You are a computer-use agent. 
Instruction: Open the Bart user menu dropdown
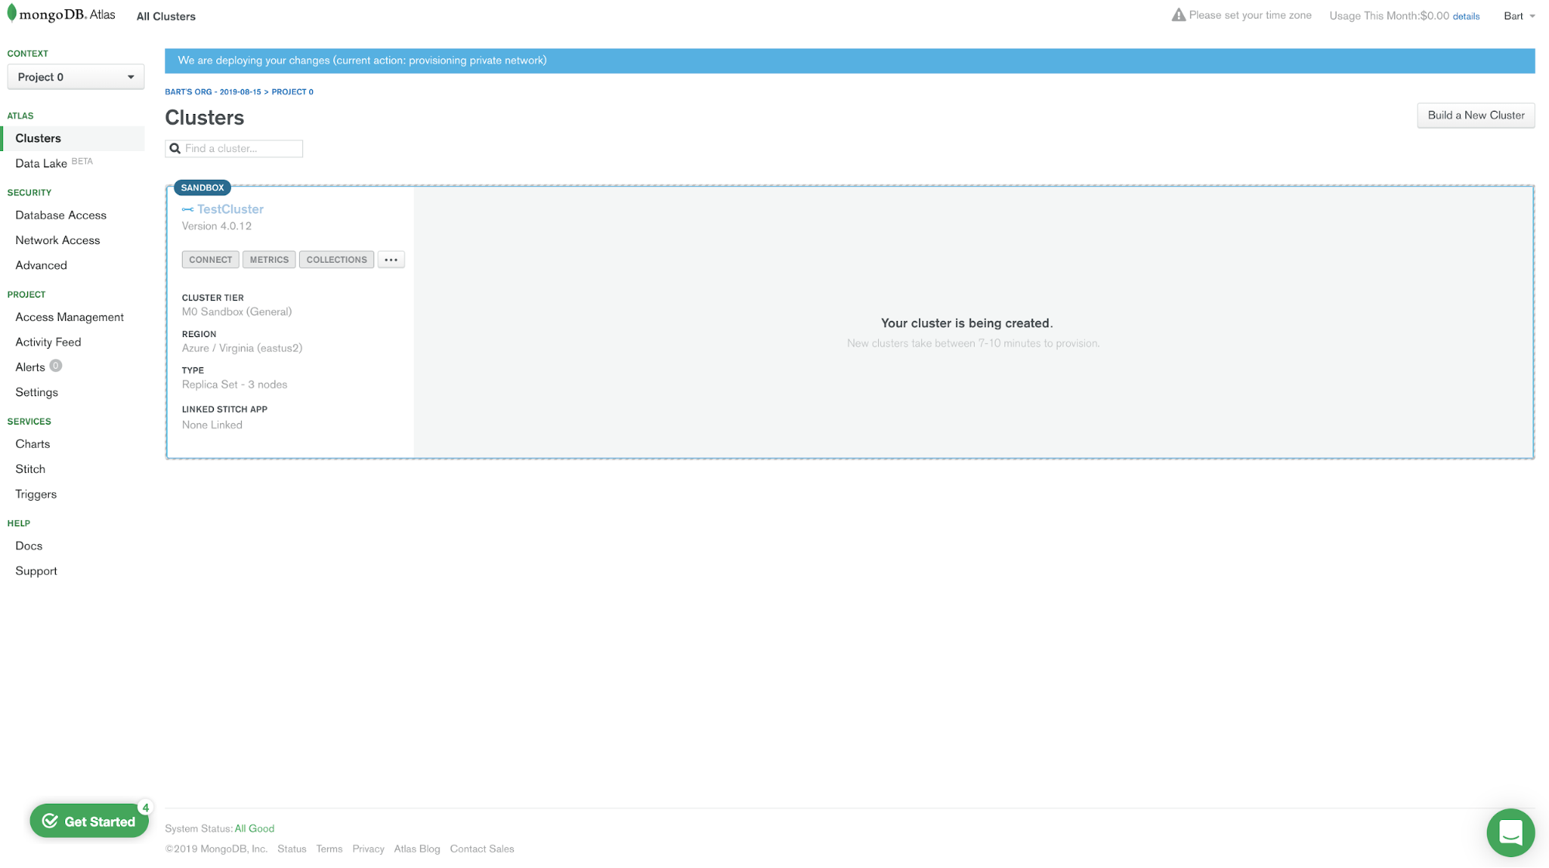1520,16
